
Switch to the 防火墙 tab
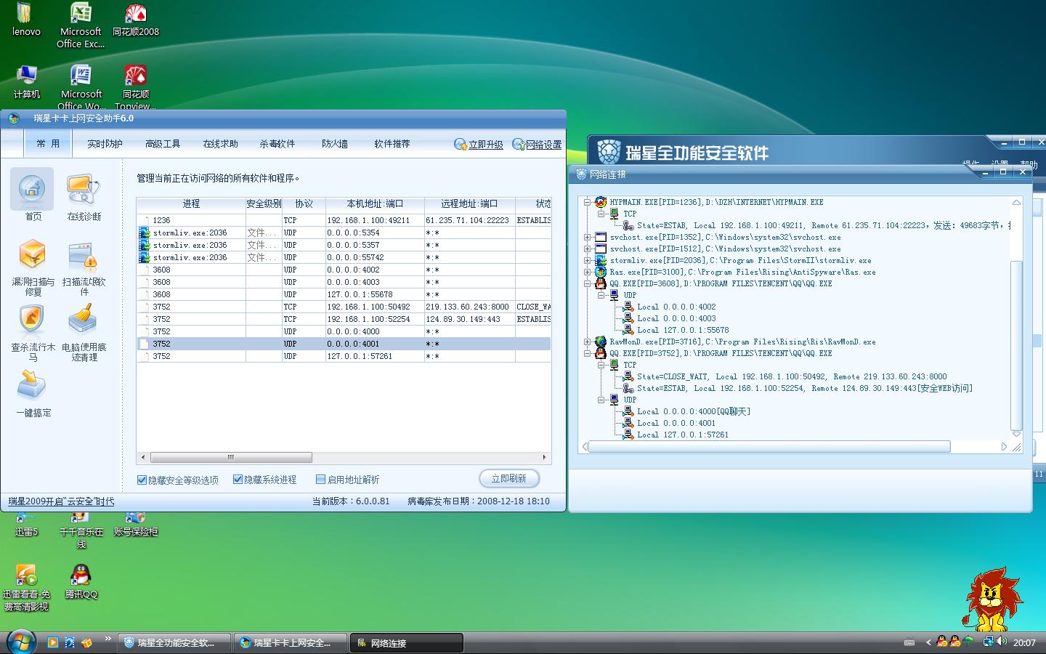point(335,144)
